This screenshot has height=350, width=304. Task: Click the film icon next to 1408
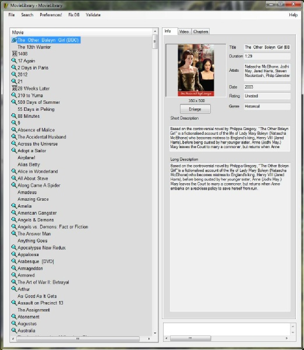[14, 54]
